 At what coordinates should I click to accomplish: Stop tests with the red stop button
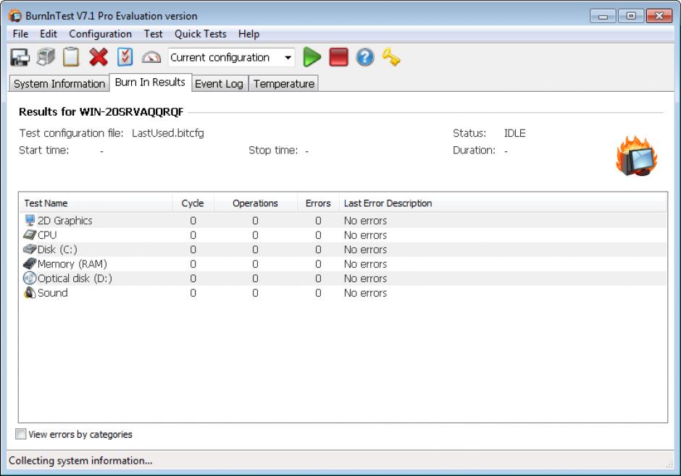tap(339, 57)
